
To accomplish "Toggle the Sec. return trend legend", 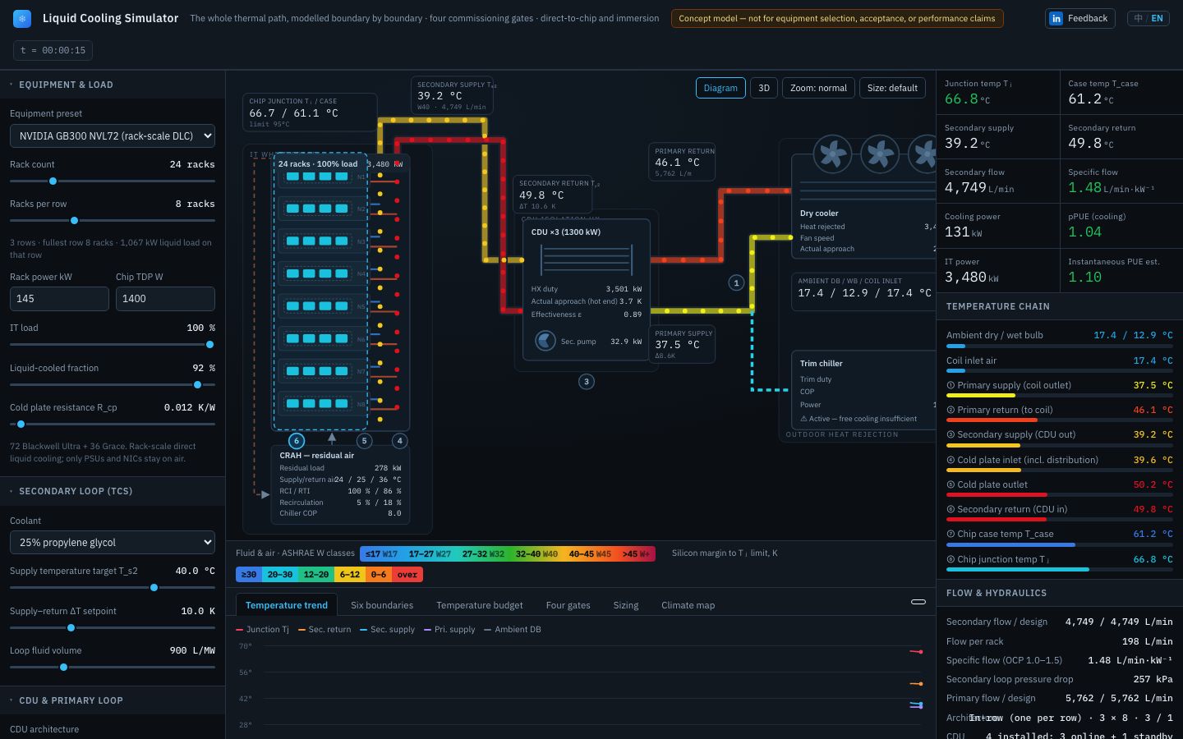I will coord(325,629).
